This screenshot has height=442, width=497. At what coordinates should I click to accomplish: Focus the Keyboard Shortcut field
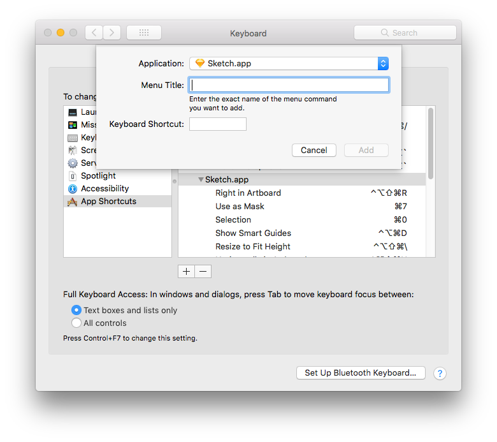pyautogui.click(x=218, y=124)
